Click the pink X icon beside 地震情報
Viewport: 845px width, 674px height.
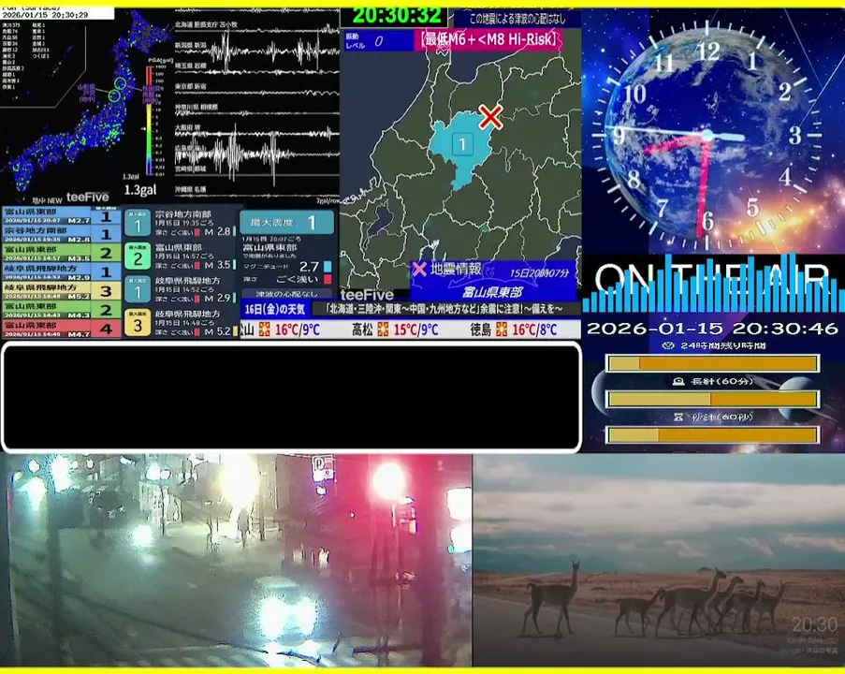[x=419, y=269]
